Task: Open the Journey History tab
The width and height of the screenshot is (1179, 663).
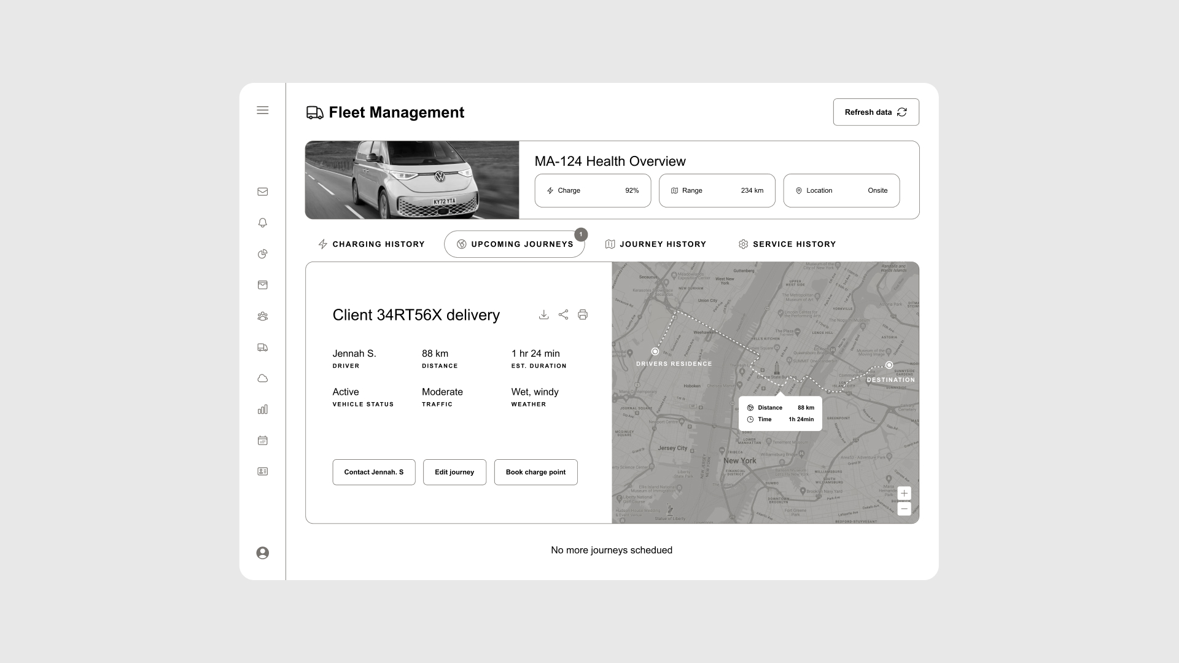Action: tap(656, 244)
